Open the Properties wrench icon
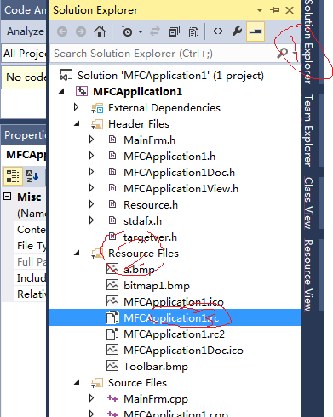Image resolution: width=333 pixels, height=417 pixels. click(237, 31)
